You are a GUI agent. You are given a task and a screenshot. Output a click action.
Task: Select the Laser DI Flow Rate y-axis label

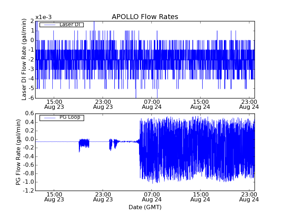coord(24,59)
